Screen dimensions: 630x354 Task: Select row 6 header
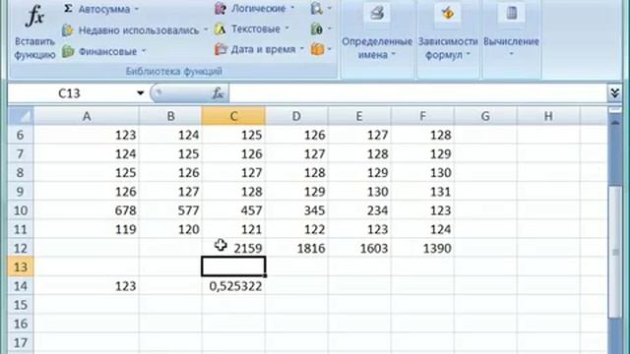coord(21,135)
